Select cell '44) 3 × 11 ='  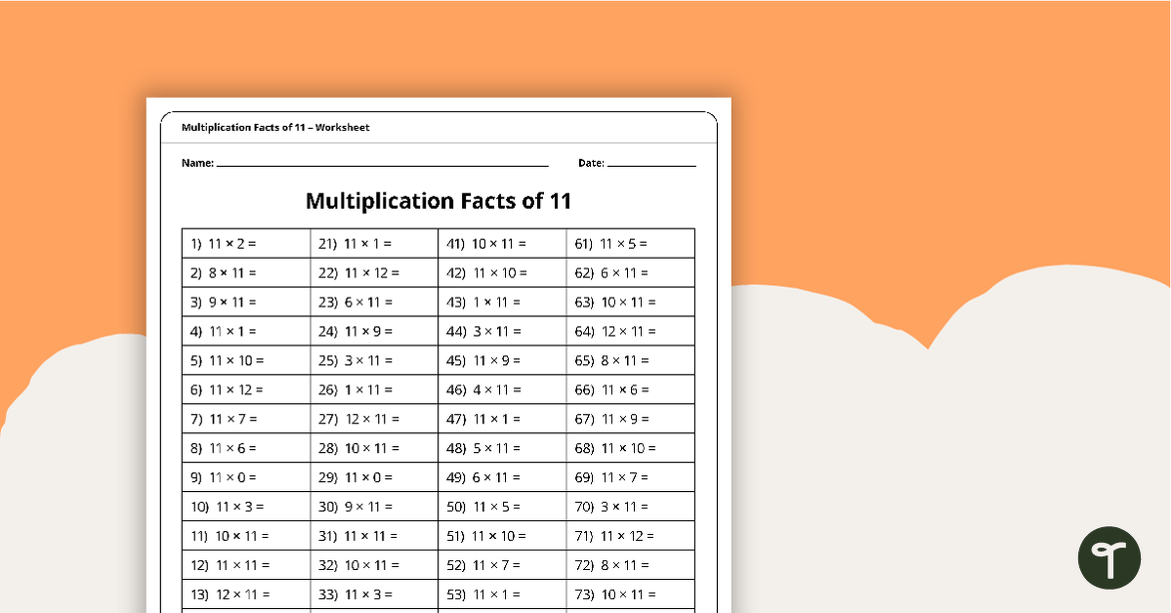503,331
